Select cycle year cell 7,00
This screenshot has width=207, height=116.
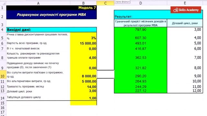point(185,56)
